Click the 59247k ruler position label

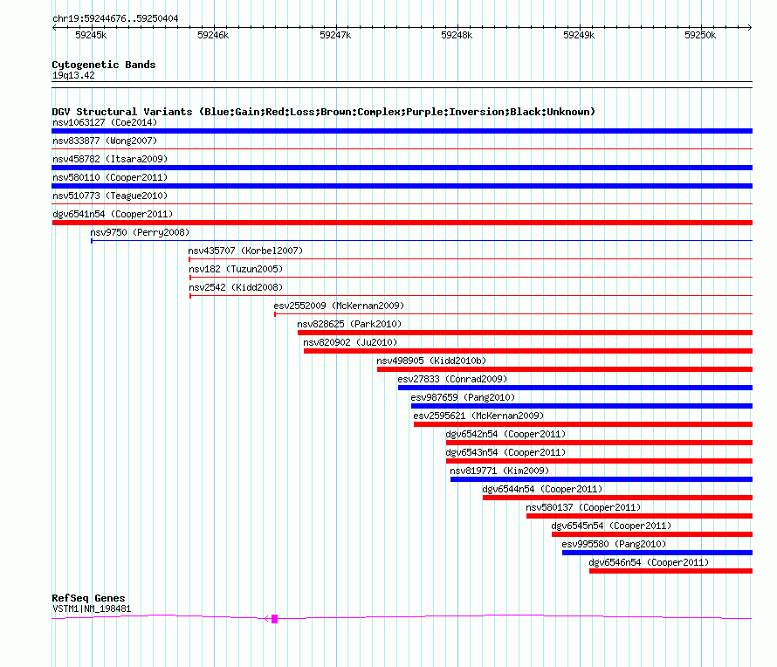tap(334, 35)
